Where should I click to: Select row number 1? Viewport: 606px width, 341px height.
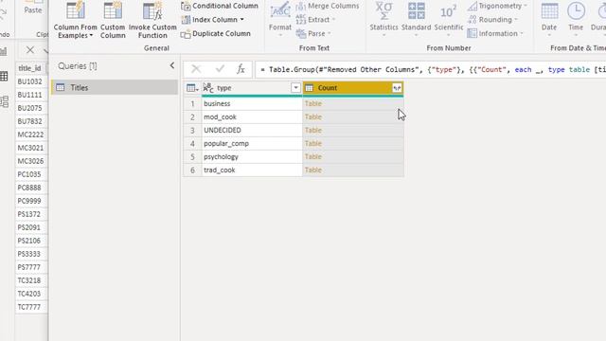coord(192,103)
